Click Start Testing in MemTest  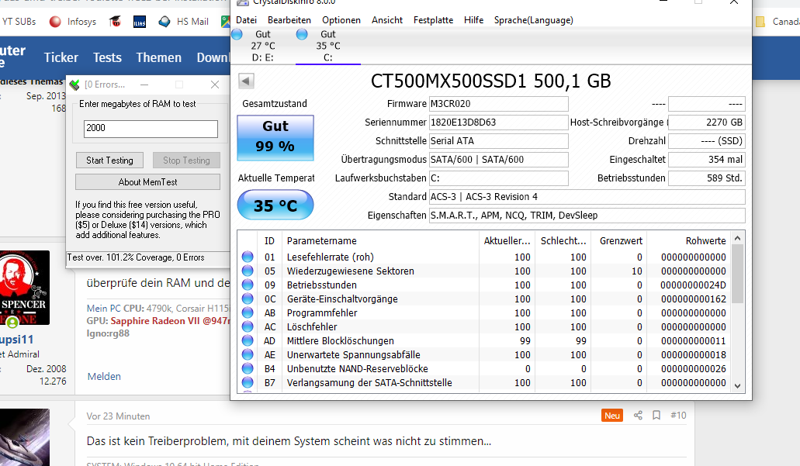[x=109, y=160]
